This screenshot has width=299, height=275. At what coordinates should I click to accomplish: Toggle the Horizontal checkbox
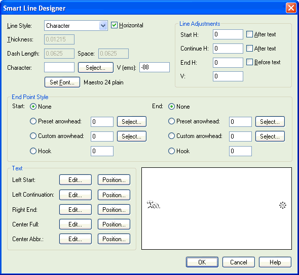pyautogui.click(x=114, y=25)
